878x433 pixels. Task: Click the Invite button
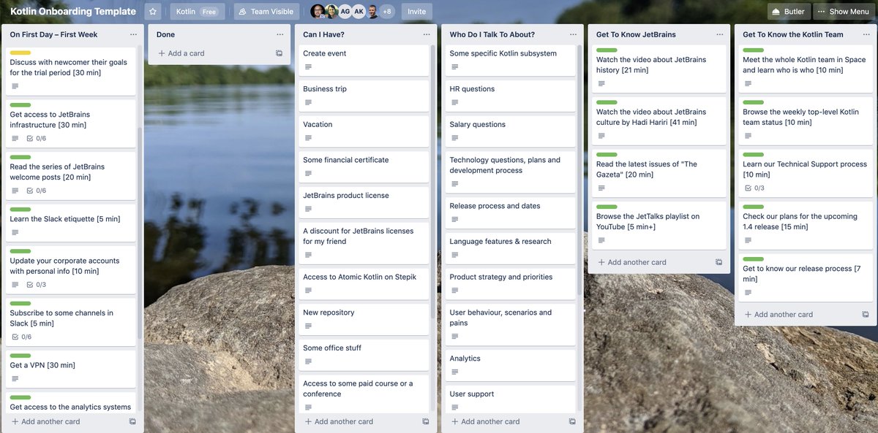417,12
